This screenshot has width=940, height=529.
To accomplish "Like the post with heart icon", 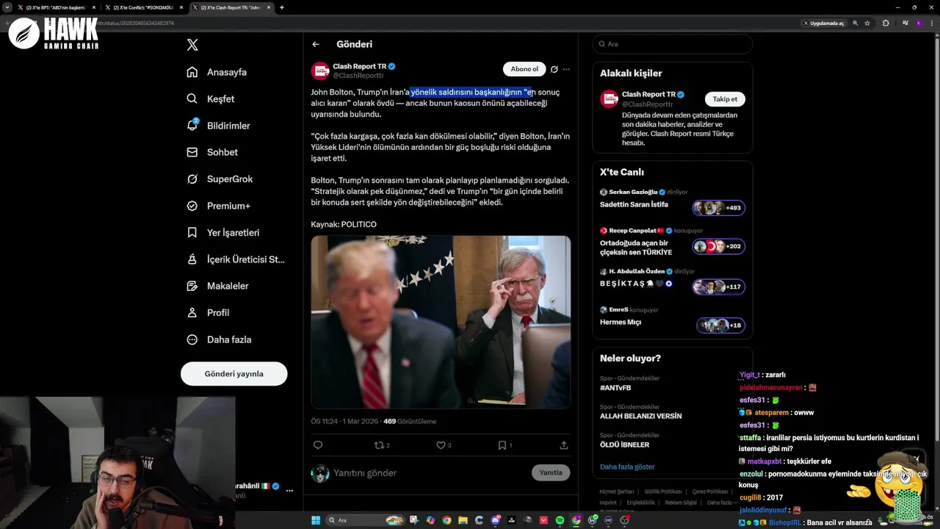I will pyautogui.click(x=441, y=445).
